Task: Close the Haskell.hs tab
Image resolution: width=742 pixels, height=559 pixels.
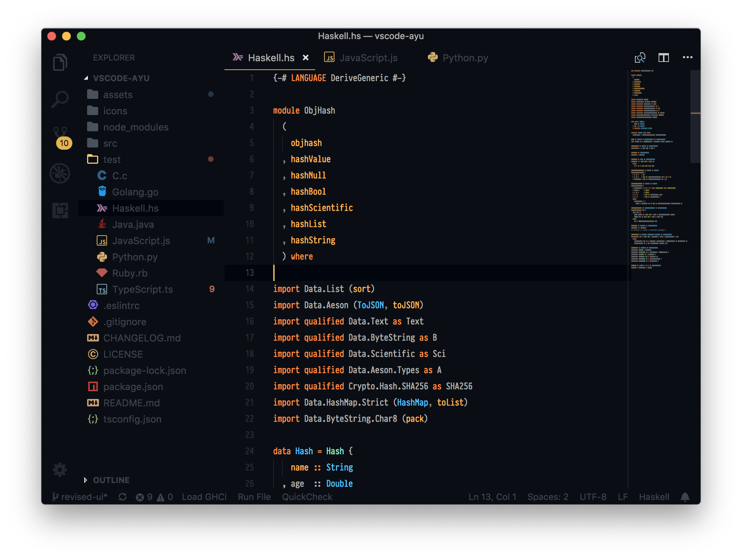Action: 306,58
